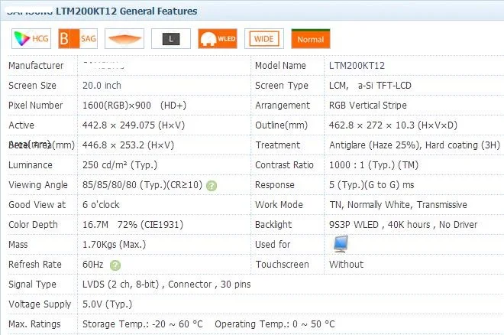Click the Screen Type label
Screen dimensions: 504x335
tap(282, 86)
